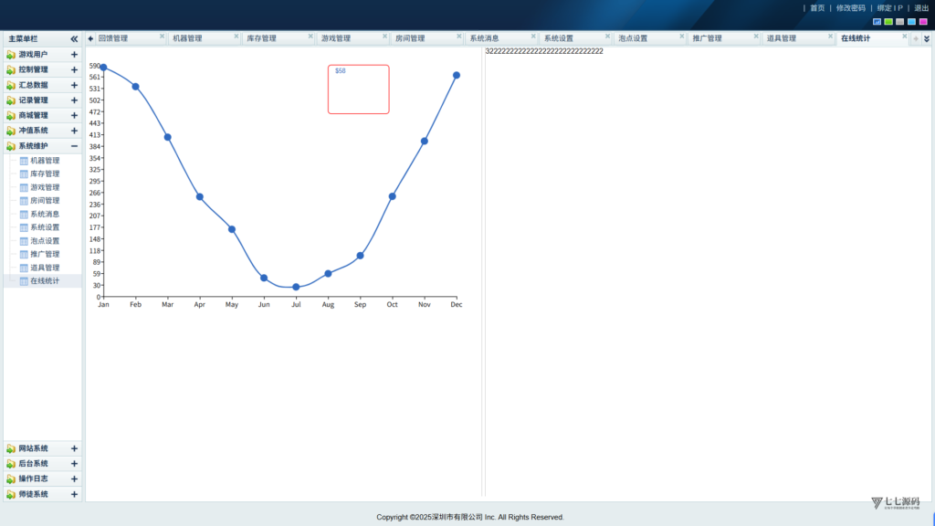Screen dimensions: 935x526
Task: Click the 退出 logout link
Action: 921,8
